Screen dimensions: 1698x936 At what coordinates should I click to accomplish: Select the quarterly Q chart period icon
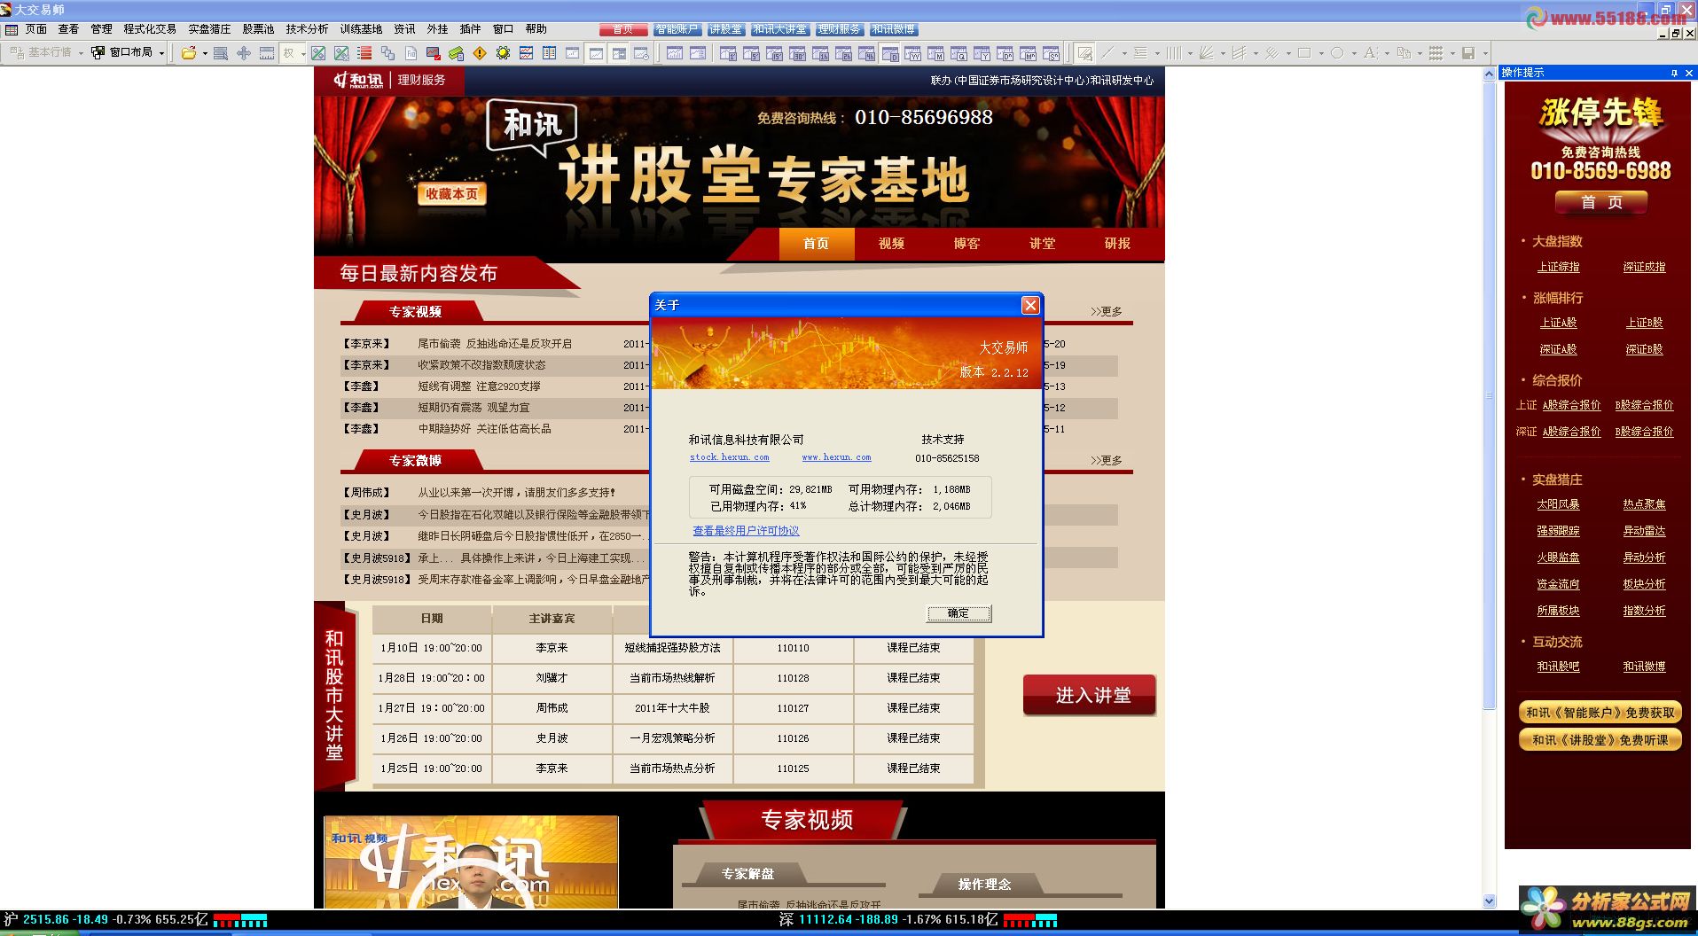click(959, 53)
